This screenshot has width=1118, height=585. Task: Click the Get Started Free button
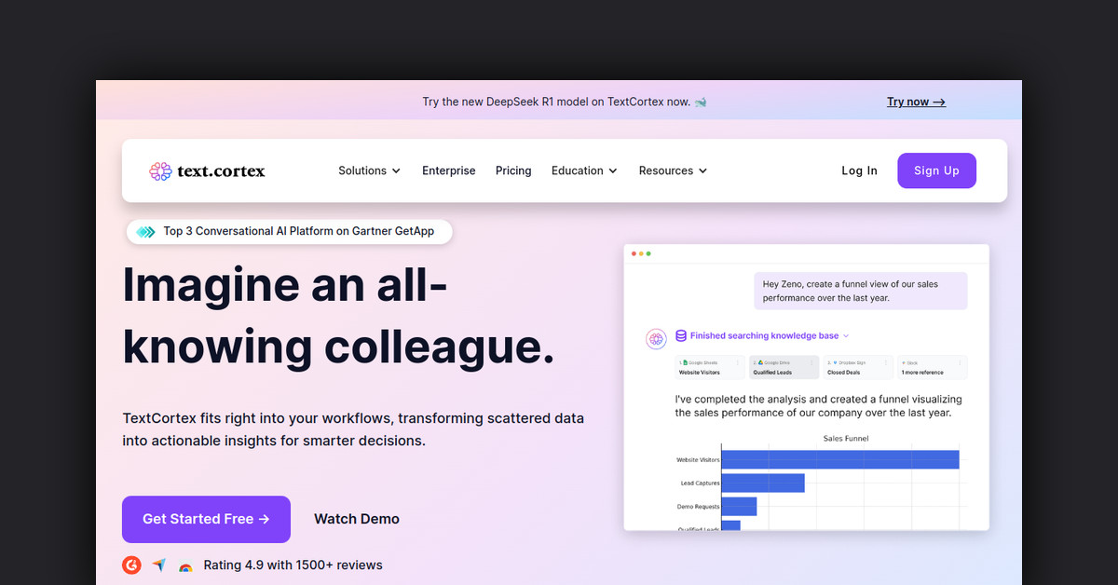click(206, 519)
